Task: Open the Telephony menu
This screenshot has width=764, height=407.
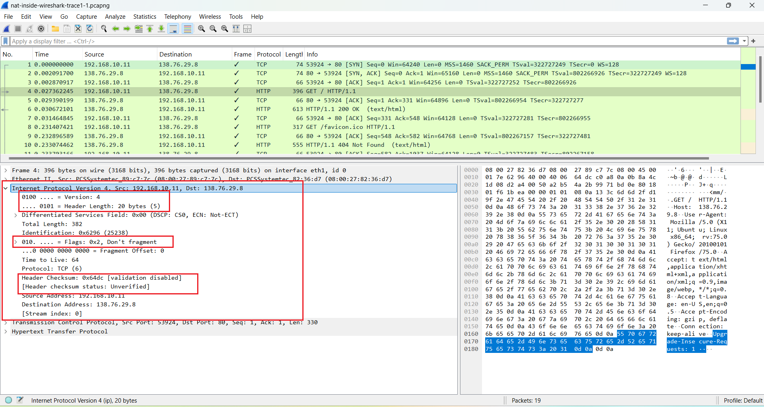Action: [178, 17]
